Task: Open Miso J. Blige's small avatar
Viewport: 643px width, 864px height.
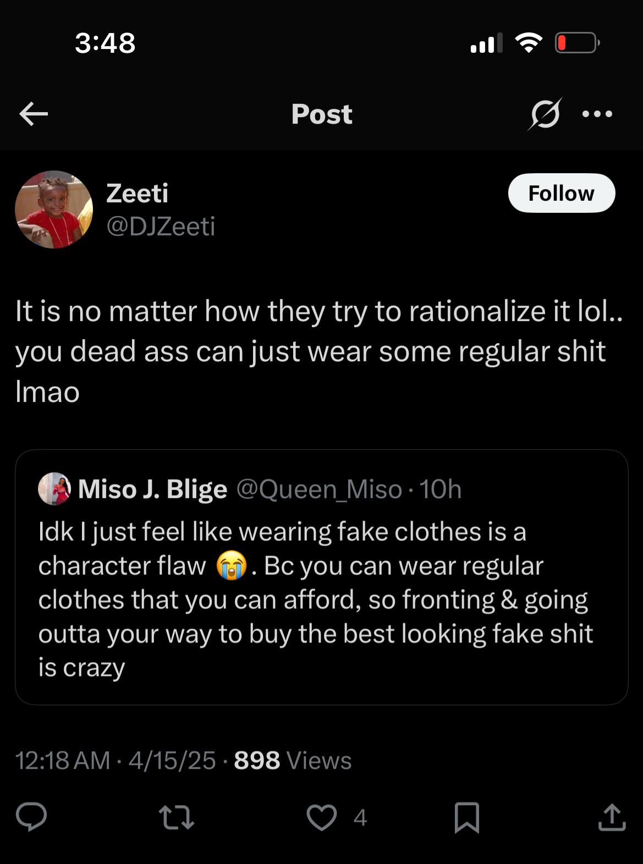Action: [x=54, y=488]
